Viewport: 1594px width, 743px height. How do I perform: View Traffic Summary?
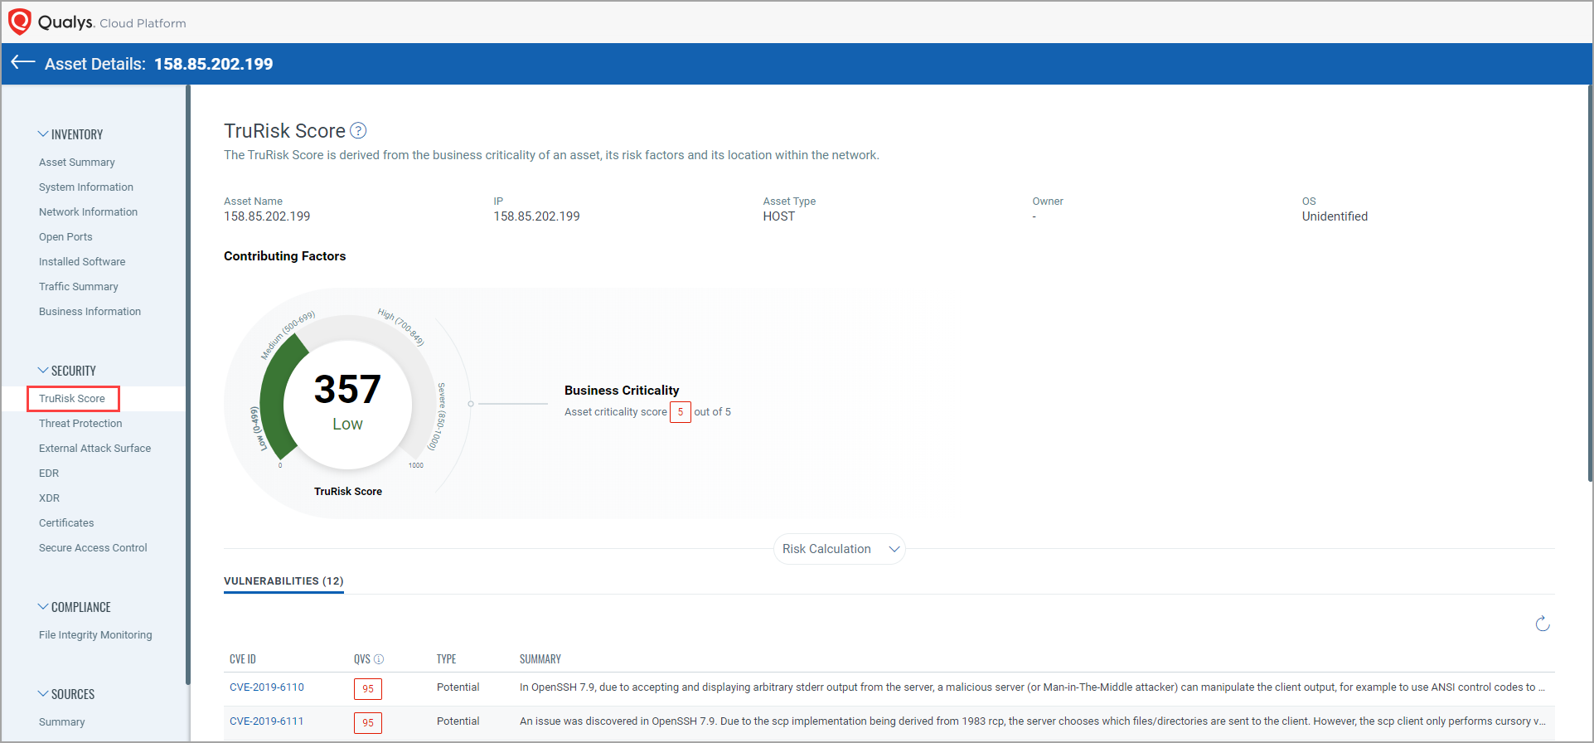tap(79, 287)
